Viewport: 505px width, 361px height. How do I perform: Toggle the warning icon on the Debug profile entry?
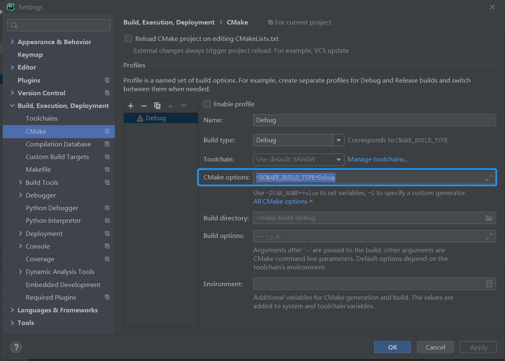[x=139, y=118]
